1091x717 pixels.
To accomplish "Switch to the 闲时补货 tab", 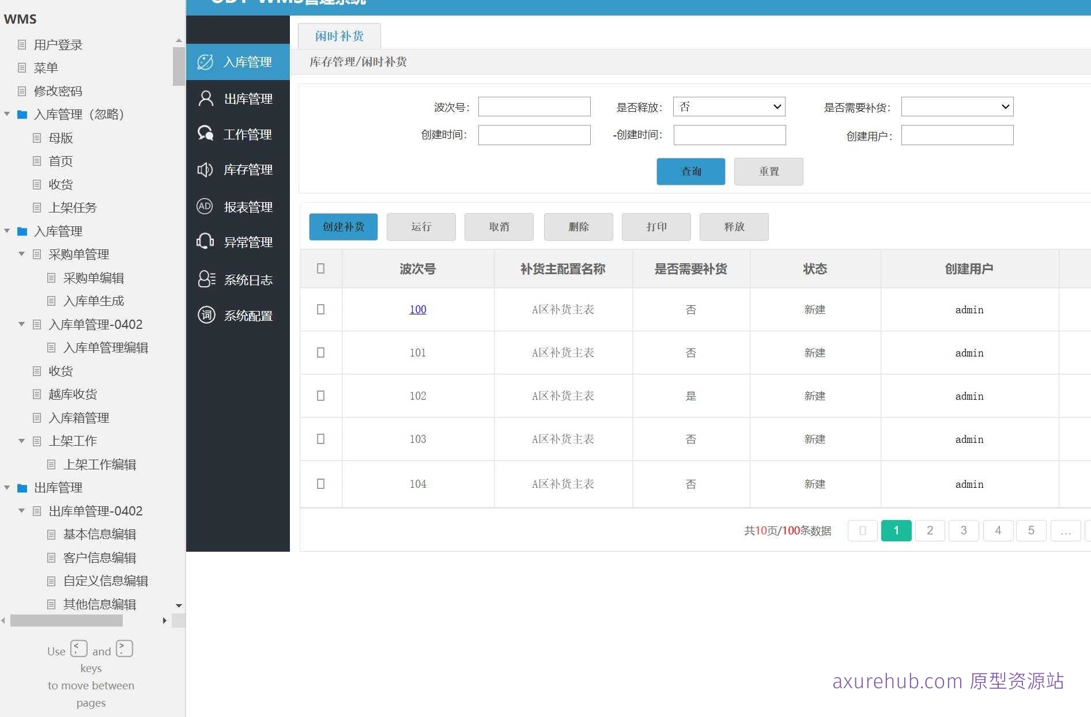I will [339, 36].
